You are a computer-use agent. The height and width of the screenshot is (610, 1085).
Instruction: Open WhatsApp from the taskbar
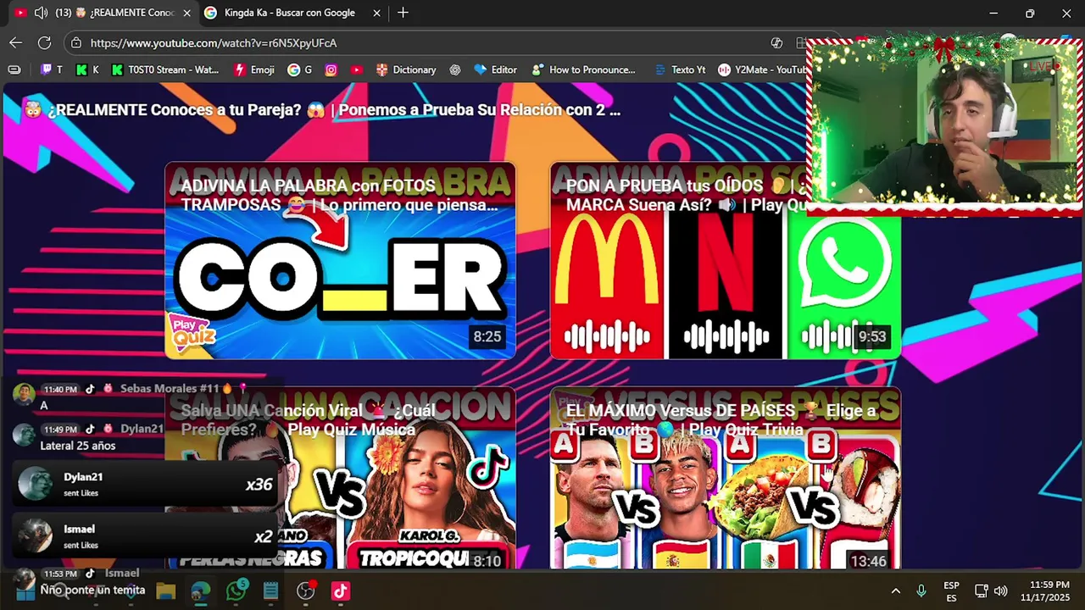coord(236,591)
